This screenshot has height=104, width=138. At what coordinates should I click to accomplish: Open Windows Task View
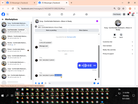[12, 96]
